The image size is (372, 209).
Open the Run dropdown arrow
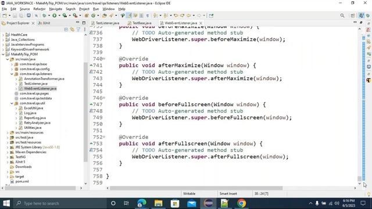click(59, 16)
